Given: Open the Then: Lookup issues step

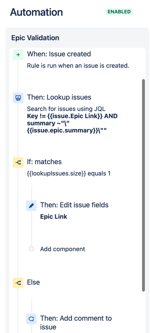Looking at the screenshot, I should [59, 97].
